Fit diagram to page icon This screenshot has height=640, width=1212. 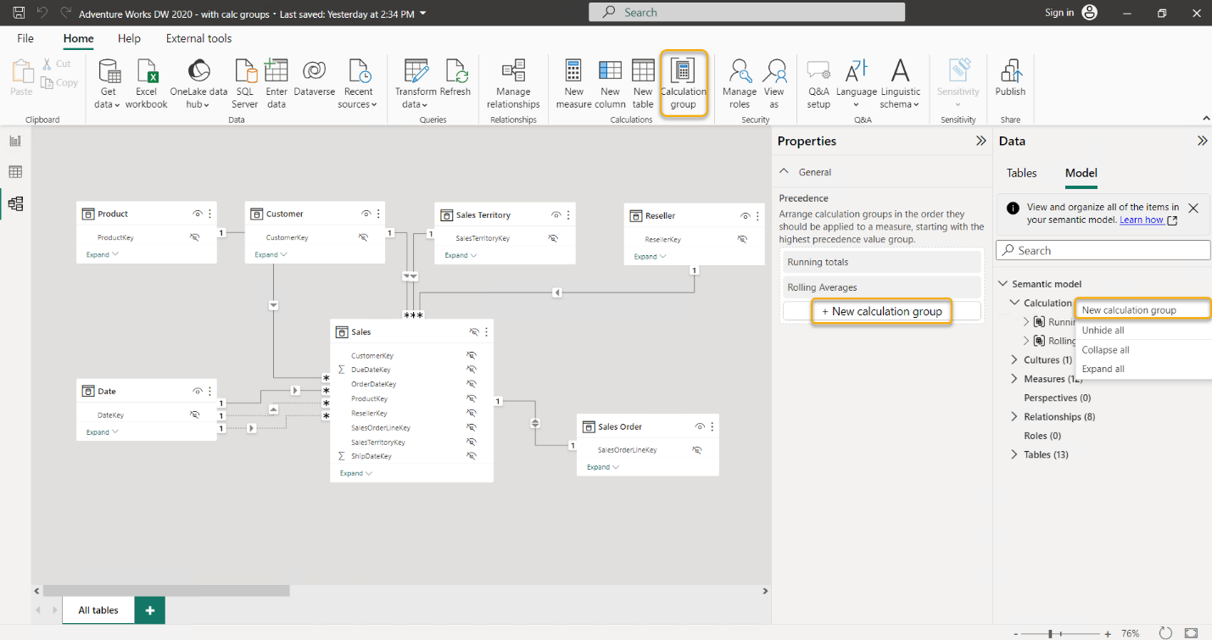[x=1191, y=633]
